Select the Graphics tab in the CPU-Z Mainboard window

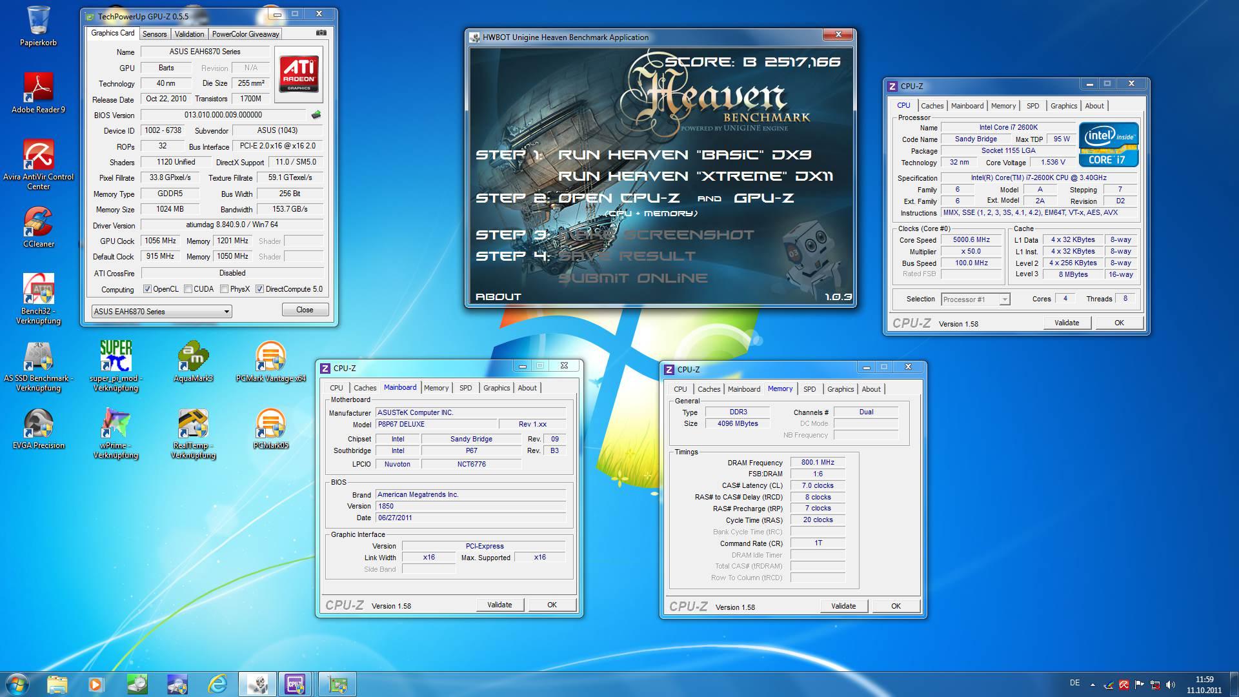tap(496, 388)
